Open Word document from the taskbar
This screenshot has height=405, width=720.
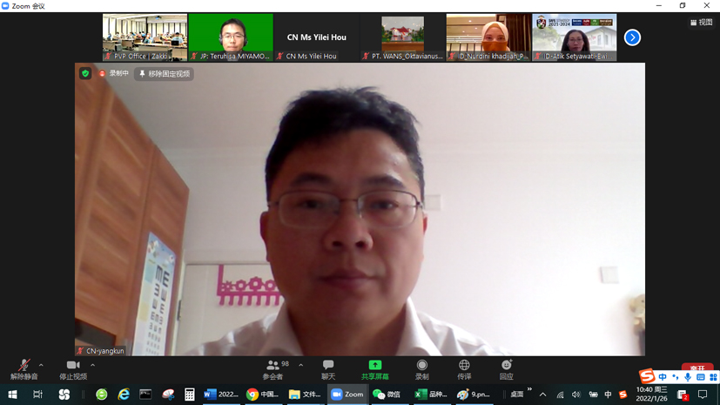221,395
